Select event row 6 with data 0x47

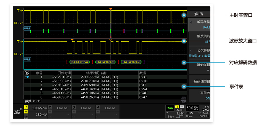pos(105,97)
